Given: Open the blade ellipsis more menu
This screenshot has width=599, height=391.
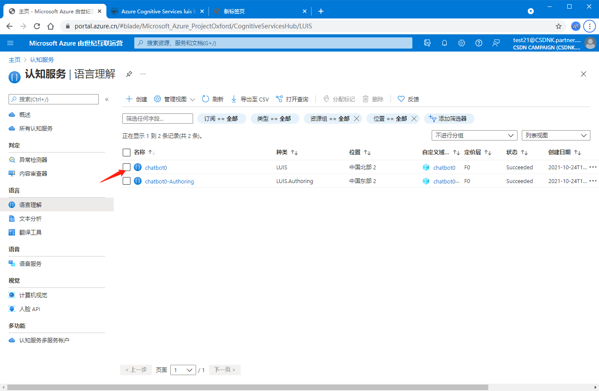Looking at the screenshot, I should [x=143, y=74].
